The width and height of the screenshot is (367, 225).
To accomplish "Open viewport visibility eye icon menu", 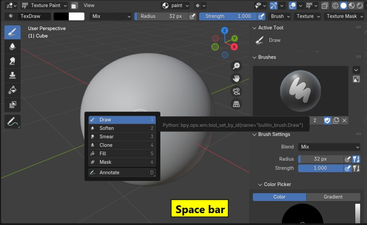I will [x=260, y=5].
